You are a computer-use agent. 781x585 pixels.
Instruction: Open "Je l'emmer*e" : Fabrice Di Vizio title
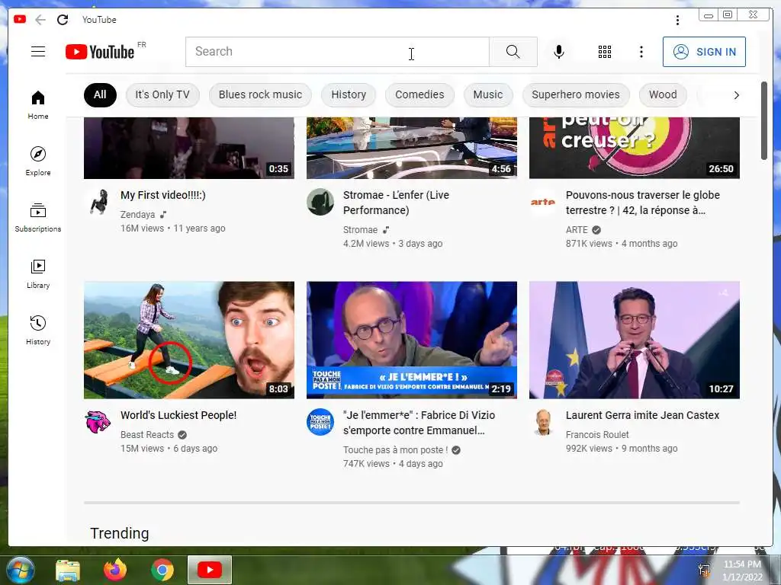tap(419, 423)
